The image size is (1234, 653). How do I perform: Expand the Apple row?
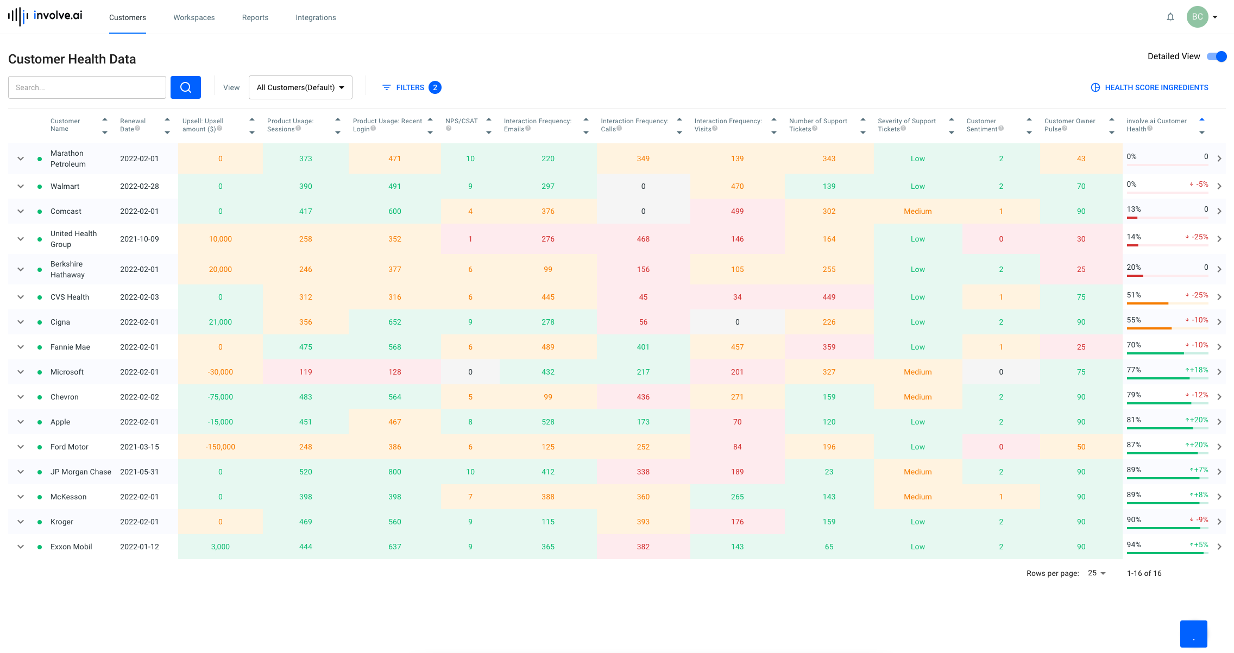[x=21, y=422]
